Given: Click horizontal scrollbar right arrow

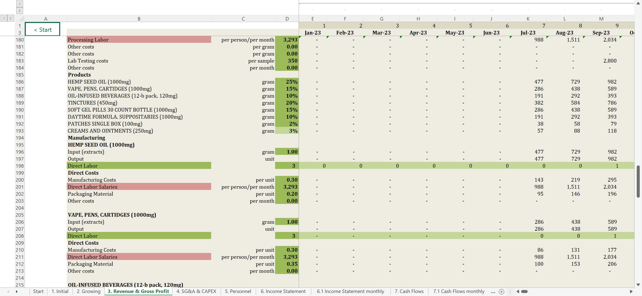Looking at the screenshot, I should pos(631,291).
